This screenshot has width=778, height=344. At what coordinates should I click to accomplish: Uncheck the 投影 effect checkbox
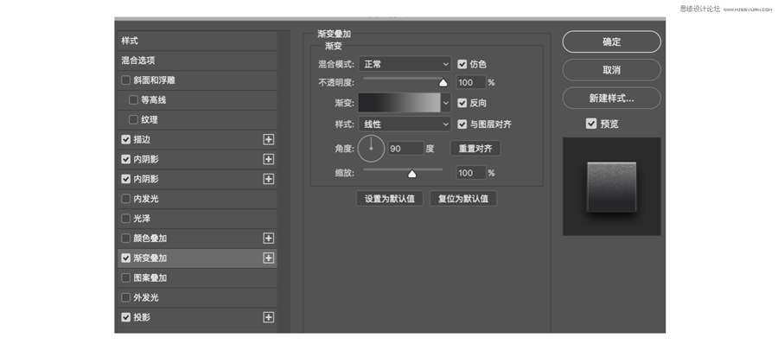[126, 317]
